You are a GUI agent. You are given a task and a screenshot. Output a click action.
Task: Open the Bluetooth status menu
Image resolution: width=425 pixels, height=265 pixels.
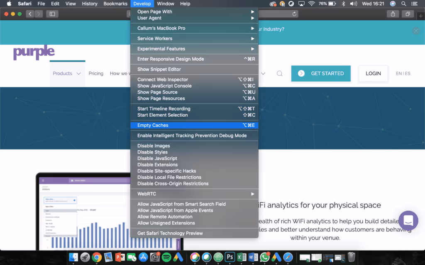tap(343, 3)
